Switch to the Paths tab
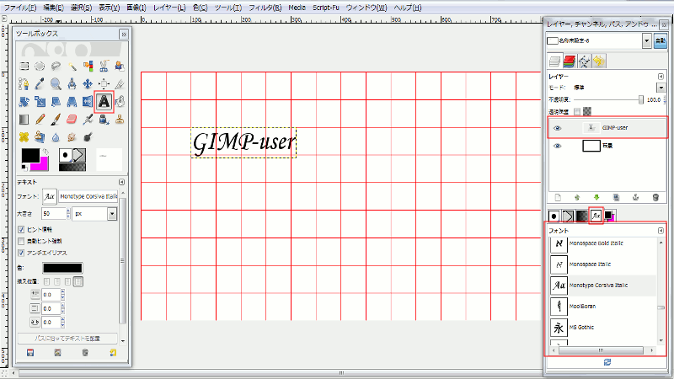 pyautogui.click(x=584, y=61)
